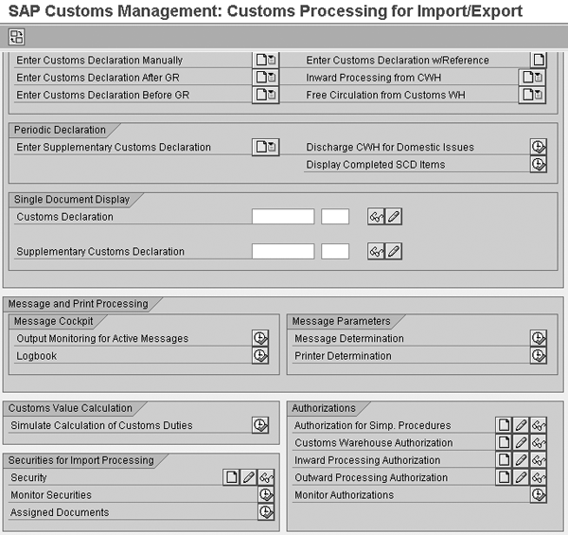Focus the Supplementary Customs Declaration year field
Image resolution: width=568 pixels, height=535 pixels.
(335, 251)
